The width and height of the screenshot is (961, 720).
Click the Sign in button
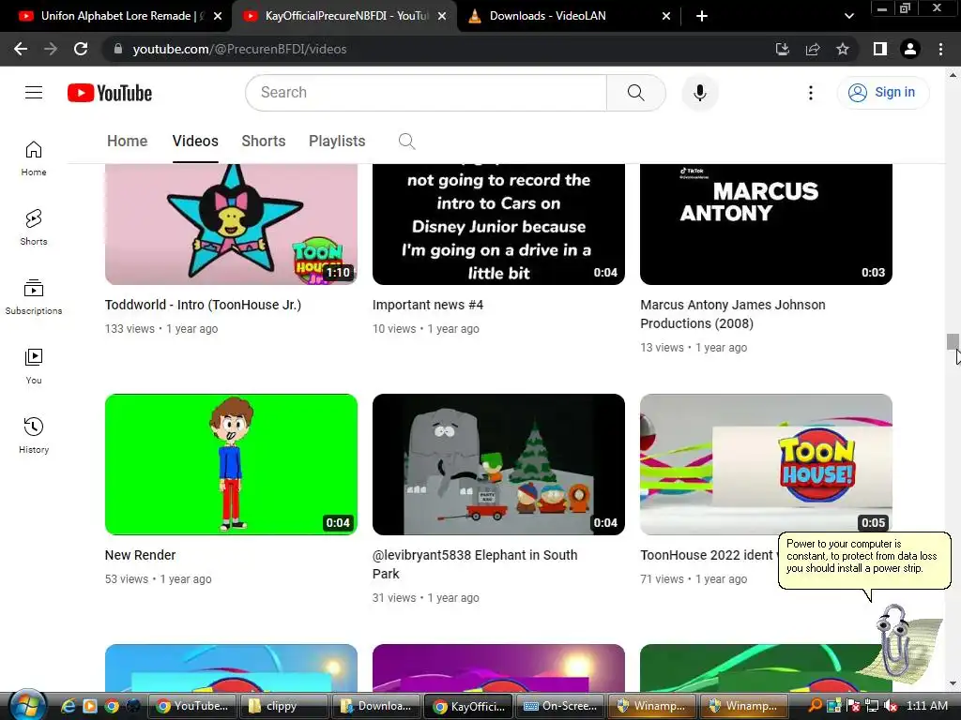coord(882,93)
